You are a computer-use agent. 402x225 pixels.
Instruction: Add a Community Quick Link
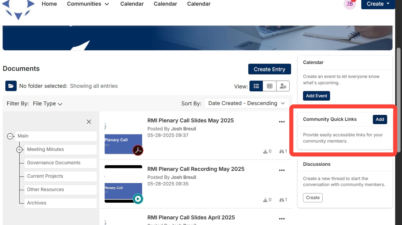tap(380, 119)
